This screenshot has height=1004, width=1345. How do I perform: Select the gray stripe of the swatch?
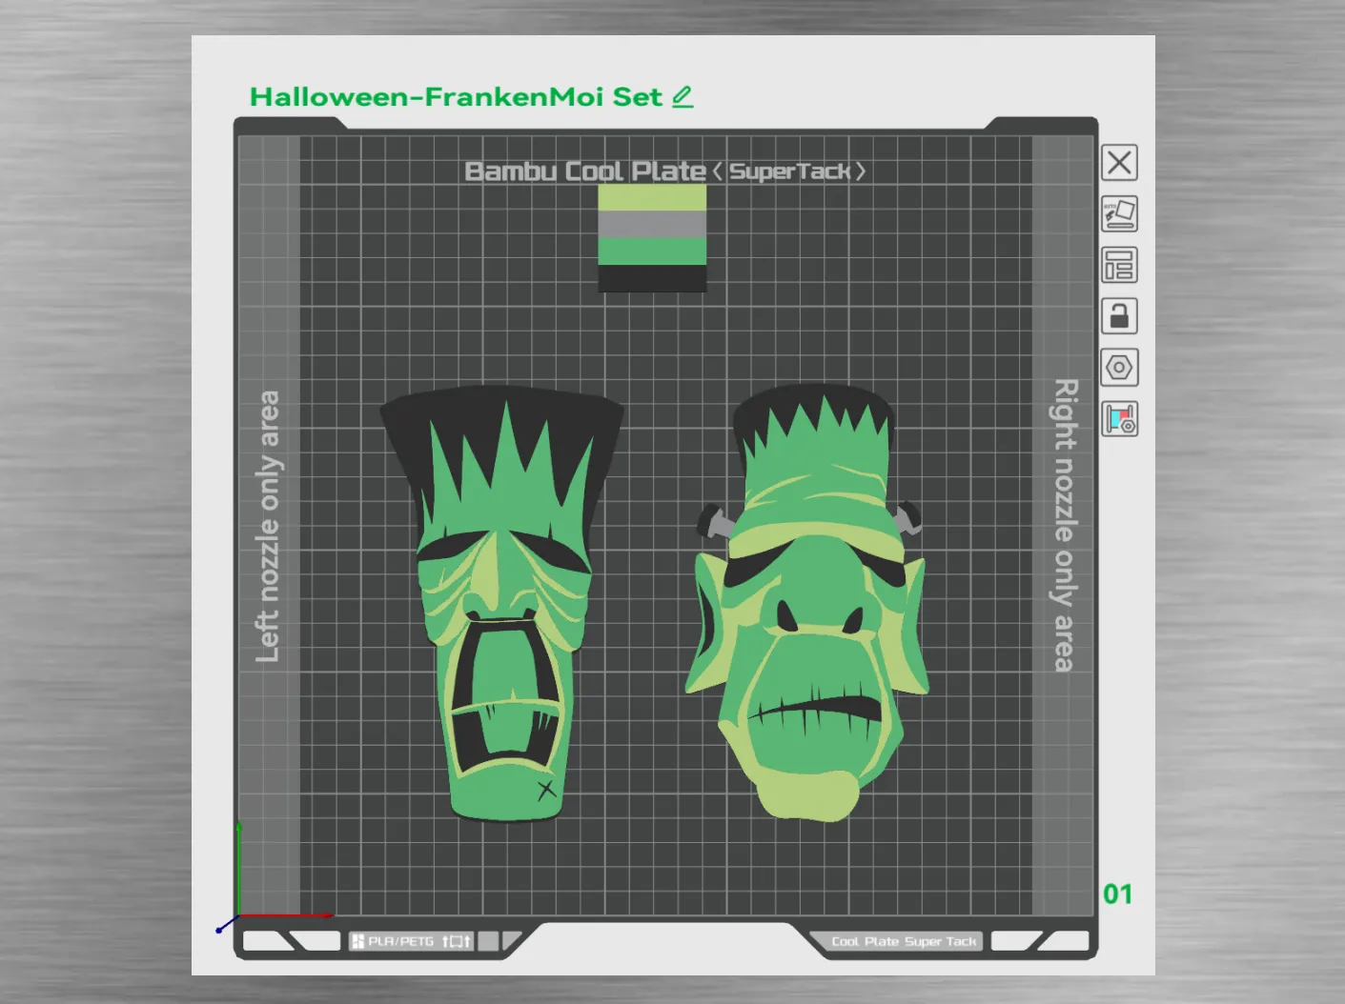652,225
